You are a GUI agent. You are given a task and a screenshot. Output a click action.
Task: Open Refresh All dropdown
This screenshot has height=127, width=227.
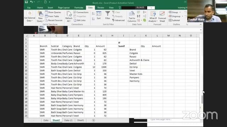[69, 17]
